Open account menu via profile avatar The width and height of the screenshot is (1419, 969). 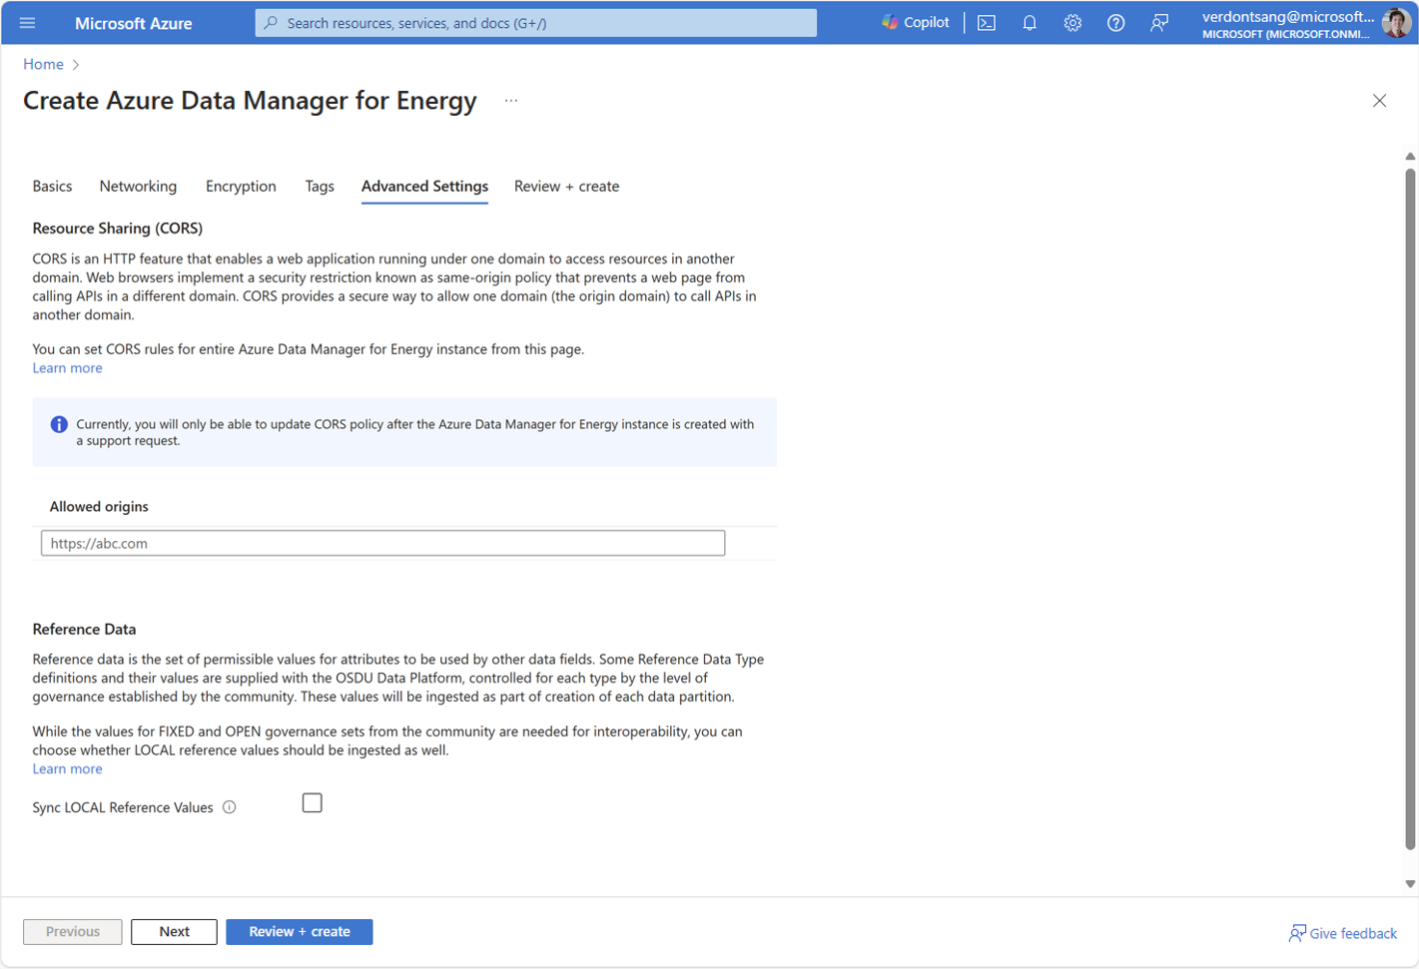1395,22
